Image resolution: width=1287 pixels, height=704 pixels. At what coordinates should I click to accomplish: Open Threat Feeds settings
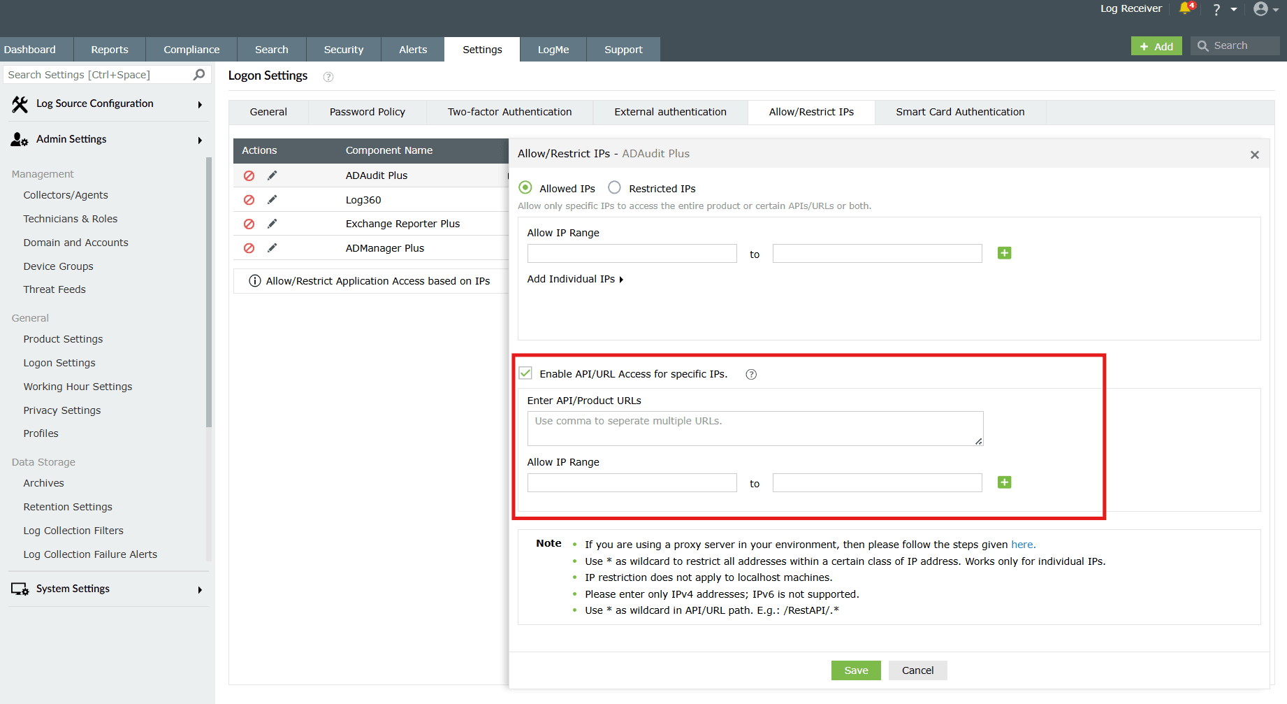tap(54, 289)
